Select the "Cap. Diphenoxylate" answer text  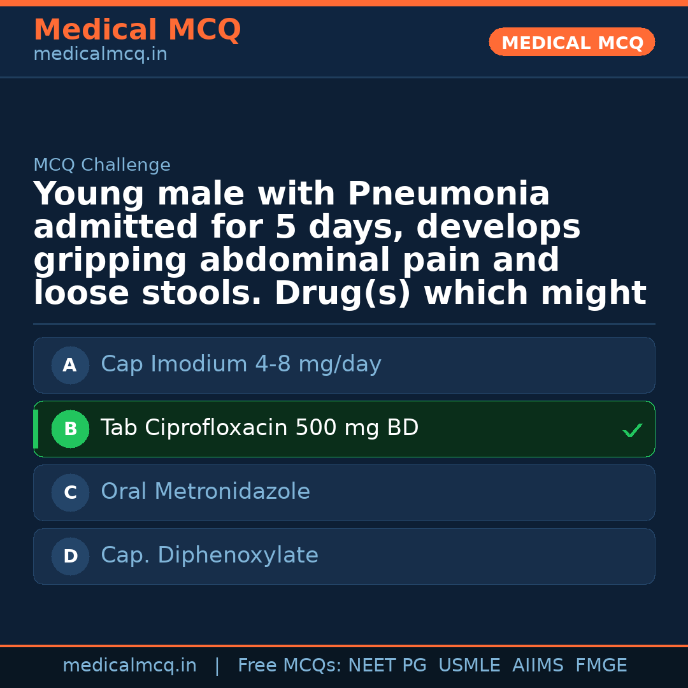point(209,555)
